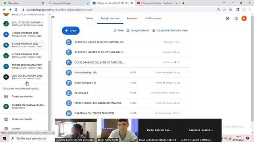Open CARÁTULA DEL TERCER TRIMESTRE title
Viewport: 254px width, 142px height.
[94, 113]
